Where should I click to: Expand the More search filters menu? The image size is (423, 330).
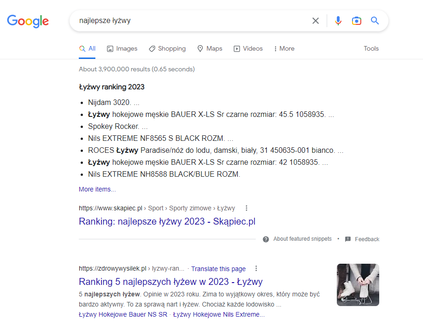click(x=284, y=48)
